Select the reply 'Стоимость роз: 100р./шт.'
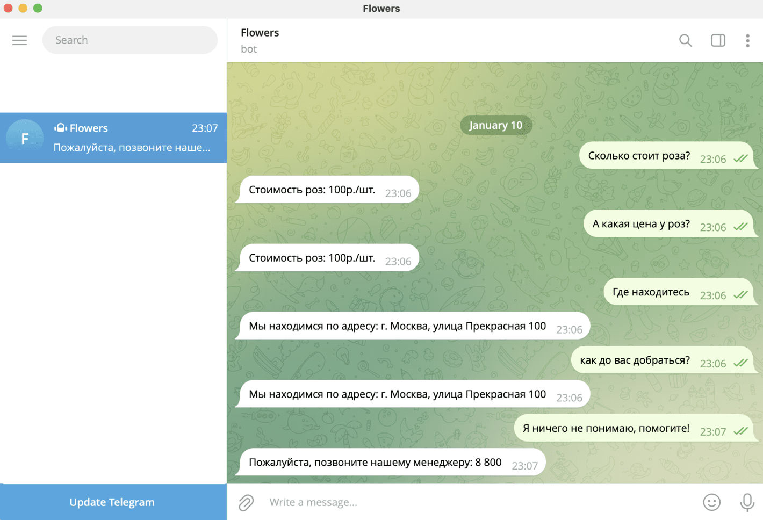Viewport: 763px width, 520px height. coord(313,189)
